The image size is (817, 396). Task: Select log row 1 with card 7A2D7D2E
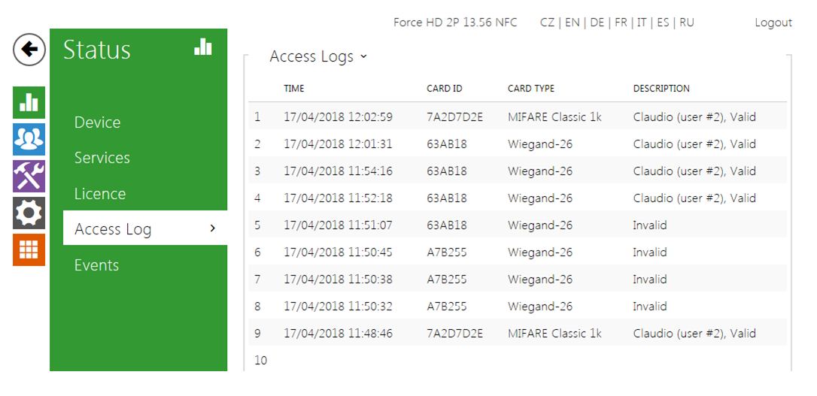[x=454, y=117]
